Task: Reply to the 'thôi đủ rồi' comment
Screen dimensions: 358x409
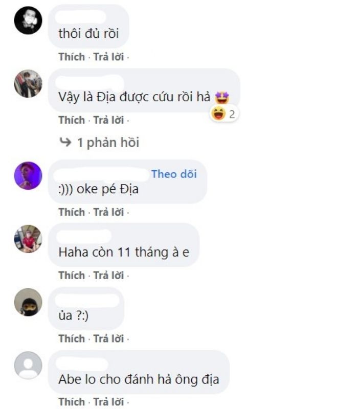Action: click(108, 57)
